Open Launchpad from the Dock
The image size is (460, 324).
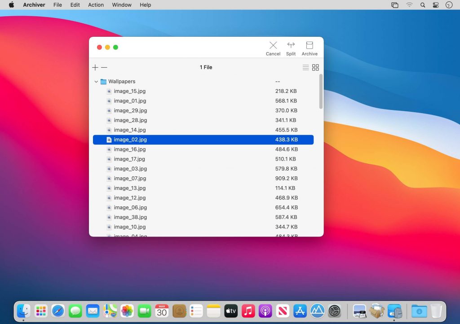(41, 311)
